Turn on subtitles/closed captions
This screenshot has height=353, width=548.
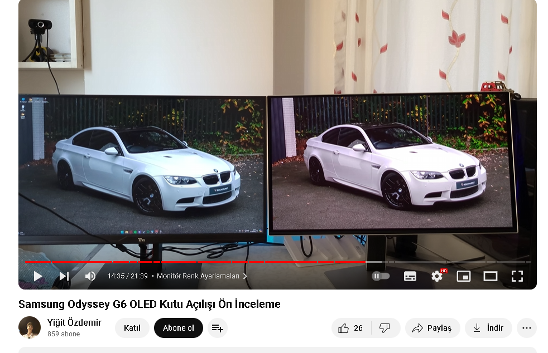[x=410, y=276]
